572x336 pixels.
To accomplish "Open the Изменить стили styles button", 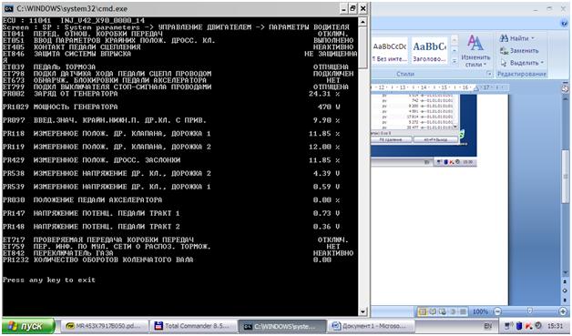I will 475,51.
